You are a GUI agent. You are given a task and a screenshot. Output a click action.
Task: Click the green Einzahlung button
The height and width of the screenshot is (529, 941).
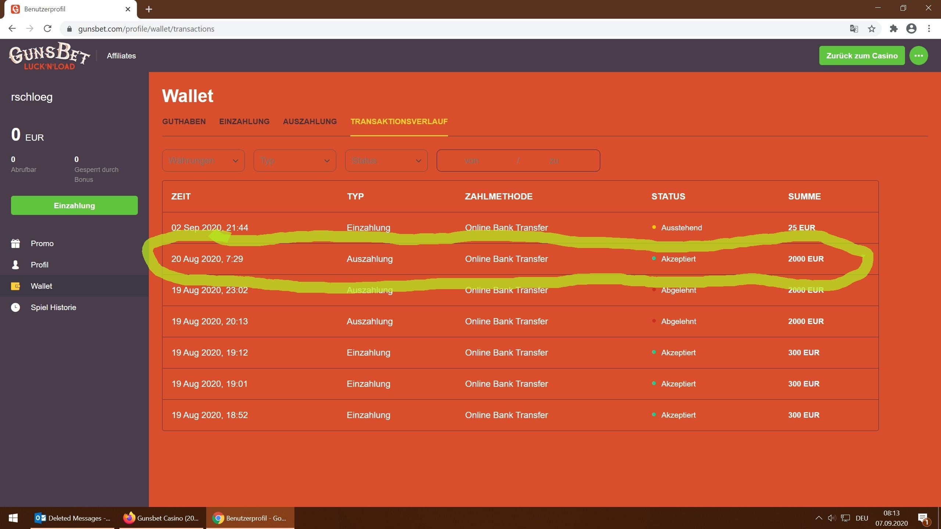point(74,205)
